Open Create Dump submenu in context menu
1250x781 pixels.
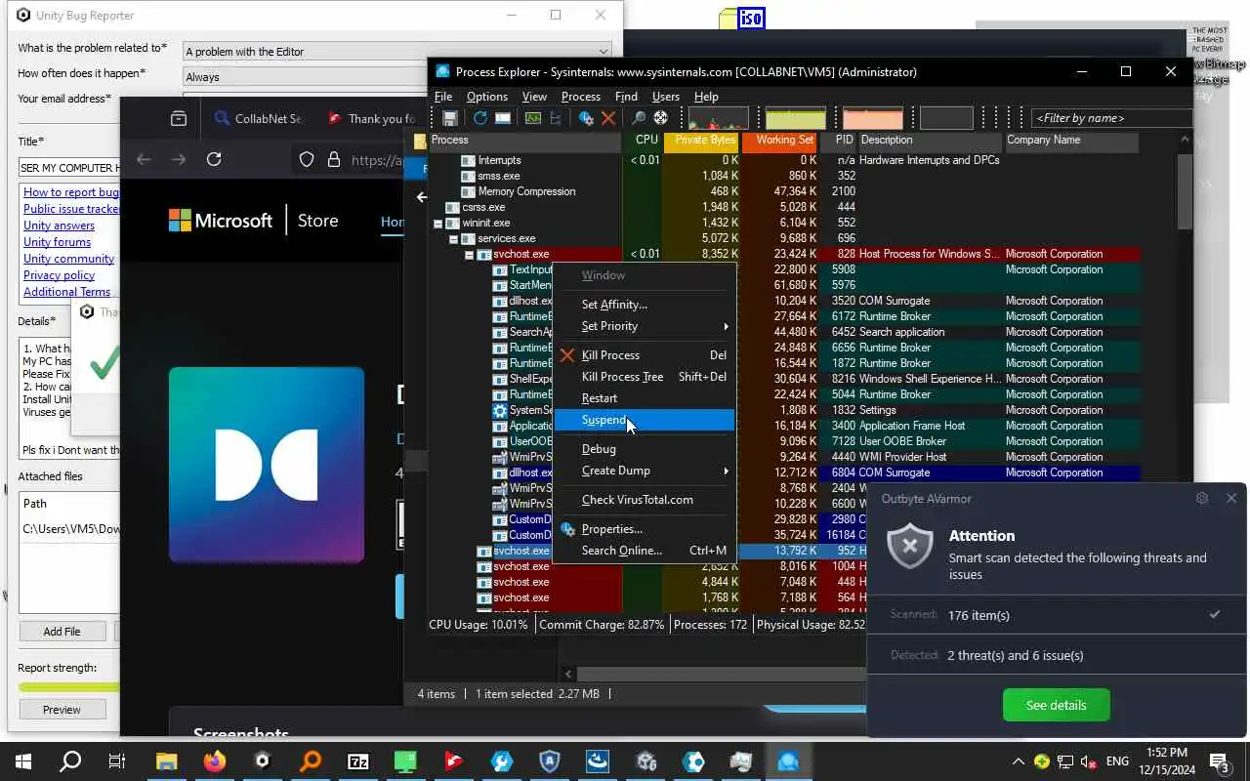click(x=645, y=471)
